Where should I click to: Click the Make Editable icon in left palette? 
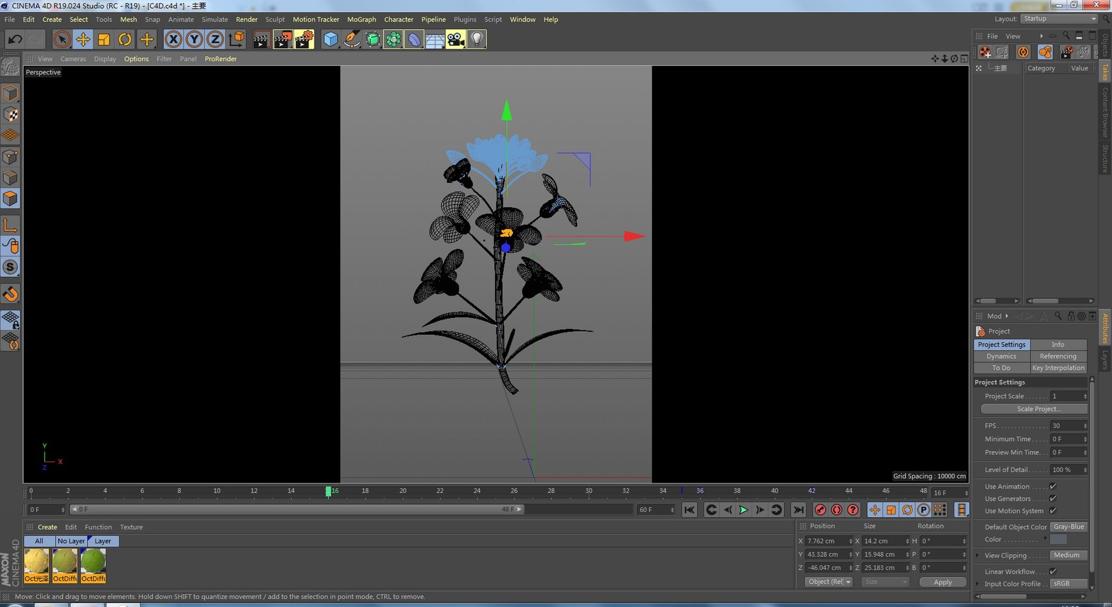[10, 68]
